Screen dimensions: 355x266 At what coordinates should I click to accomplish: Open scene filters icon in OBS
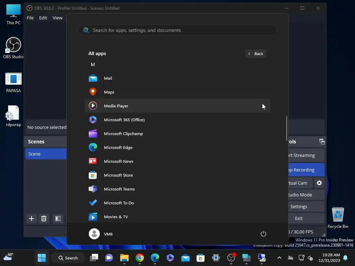point(58,219)
